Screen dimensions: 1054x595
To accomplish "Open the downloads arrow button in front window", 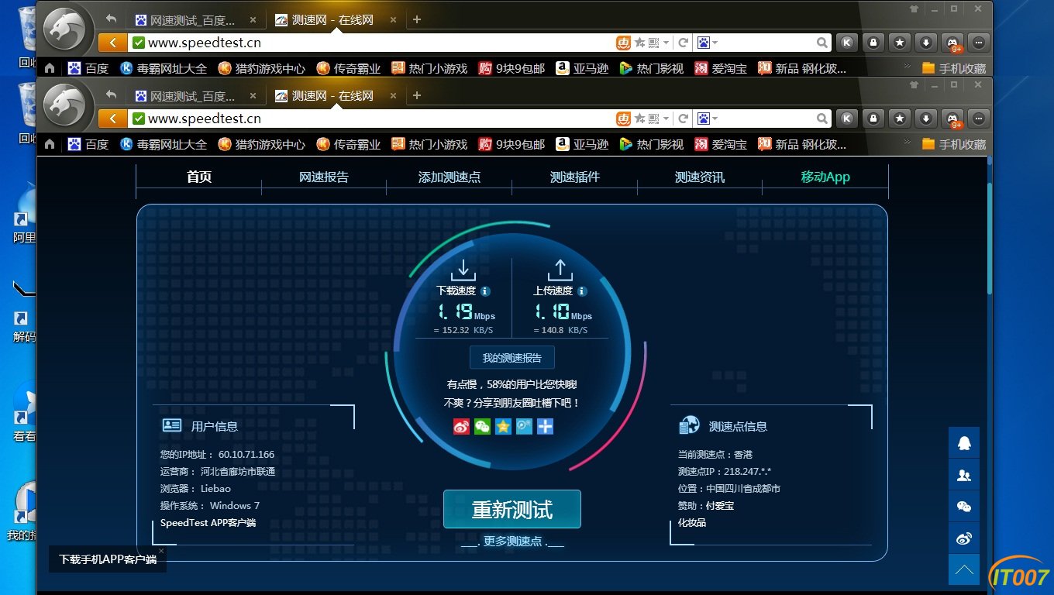I will tap(925, 119).
